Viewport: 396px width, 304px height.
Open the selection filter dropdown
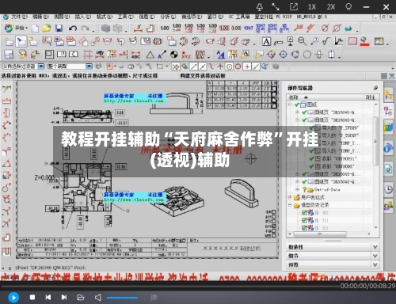pyautogui.click(x=41, y=66)
